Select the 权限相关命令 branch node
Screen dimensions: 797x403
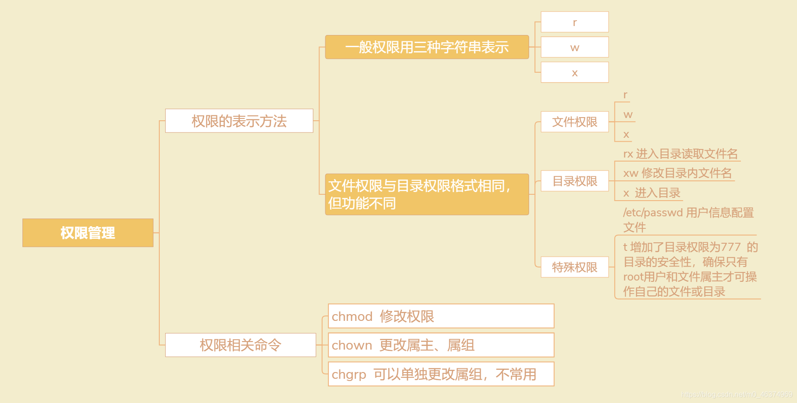click(240, 345)
